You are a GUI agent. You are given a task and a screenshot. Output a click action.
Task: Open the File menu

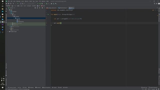pyautogui.click(x=9, y=1)
